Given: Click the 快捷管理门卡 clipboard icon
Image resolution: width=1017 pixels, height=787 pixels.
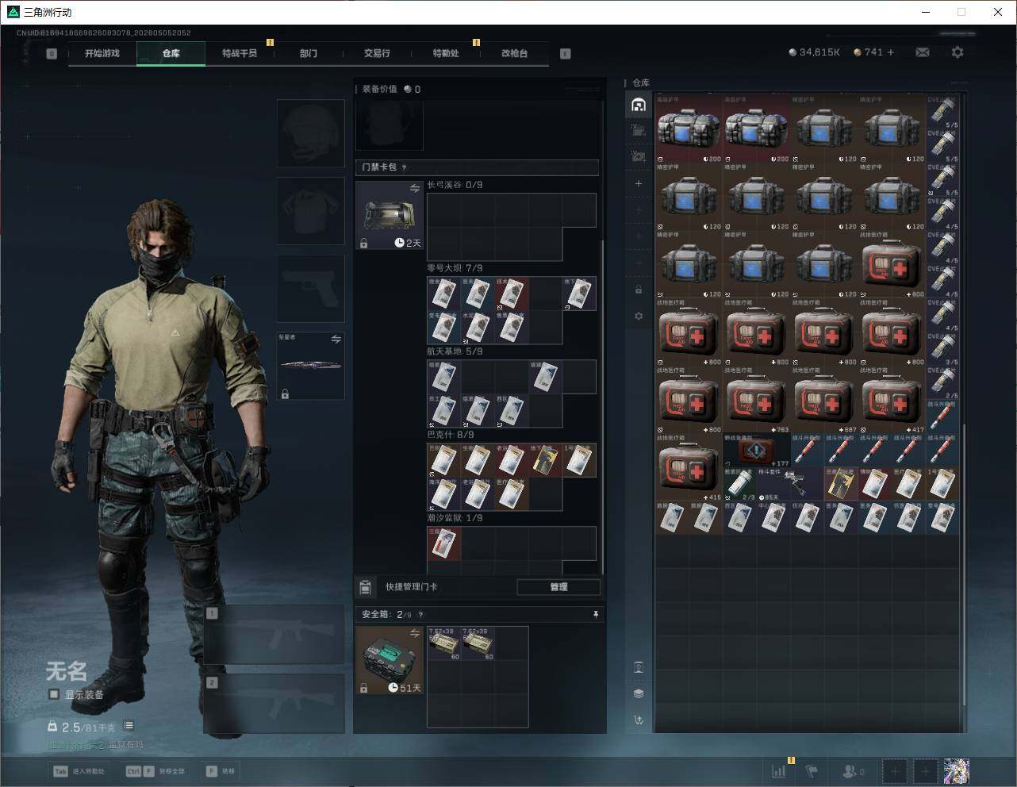Looking at the screenshot, I should point(365,587).
